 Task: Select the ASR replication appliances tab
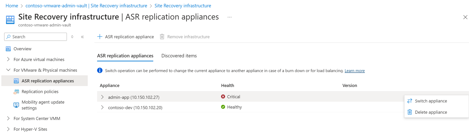(125, 56)
